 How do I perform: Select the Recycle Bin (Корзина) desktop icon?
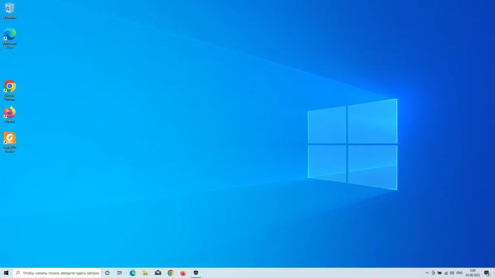tap(10, 9)
